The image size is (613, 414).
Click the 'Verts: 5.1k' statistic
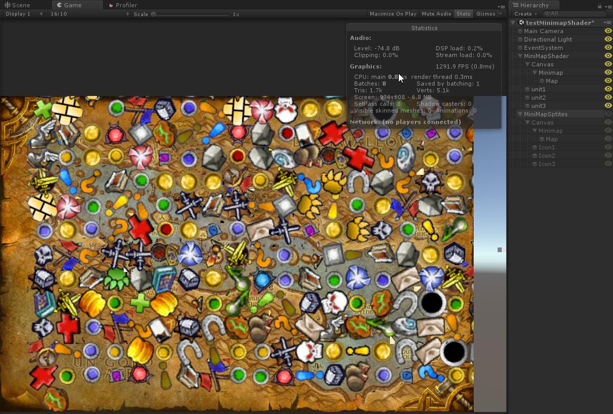coord(433,90)
